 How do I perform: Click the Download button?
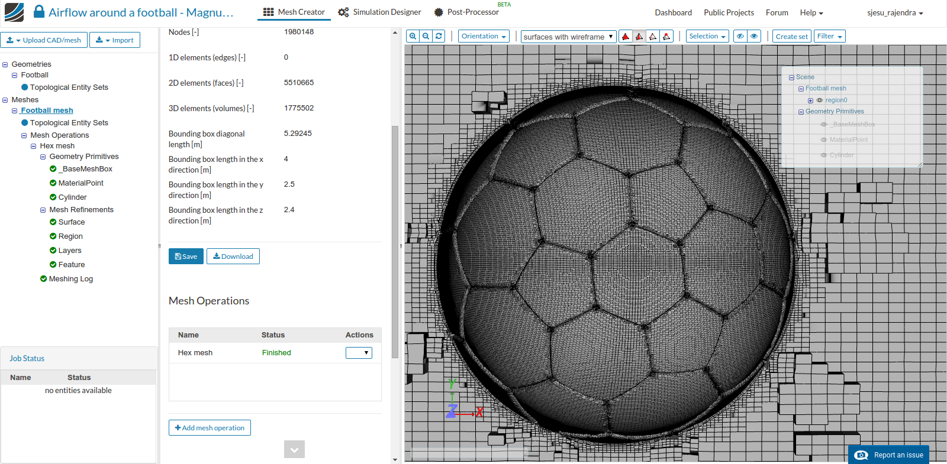tap(233, 257)
